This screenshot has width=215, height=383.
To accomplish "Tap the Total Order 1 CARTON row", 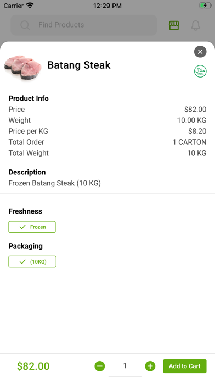I will 107,142.
